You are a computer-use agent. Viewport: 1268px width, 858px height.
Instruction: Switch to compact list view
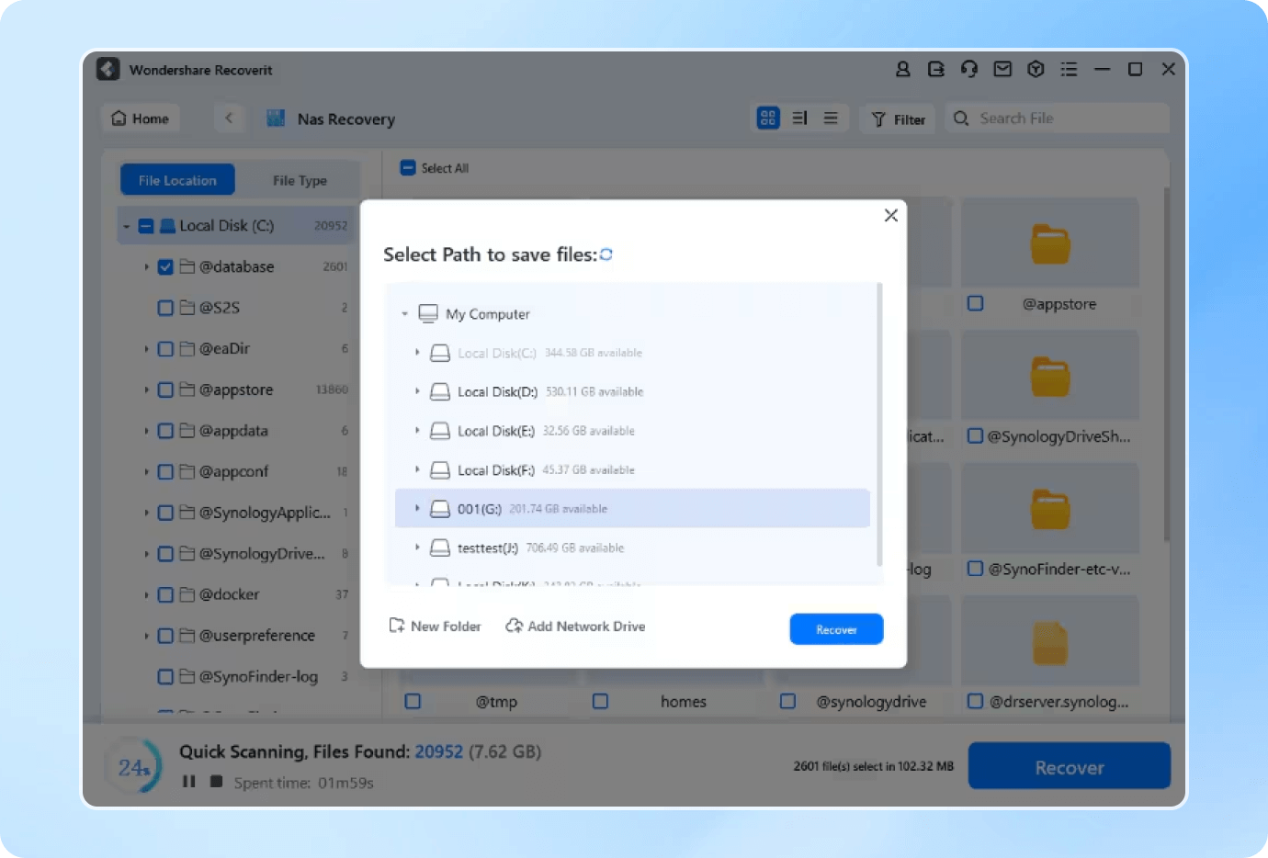[831, 118]
